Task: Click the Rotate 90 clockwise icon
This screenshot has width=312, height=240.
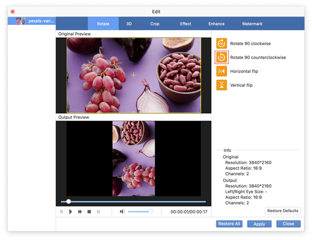Action: pyautogui.click(x=222, y=44)
